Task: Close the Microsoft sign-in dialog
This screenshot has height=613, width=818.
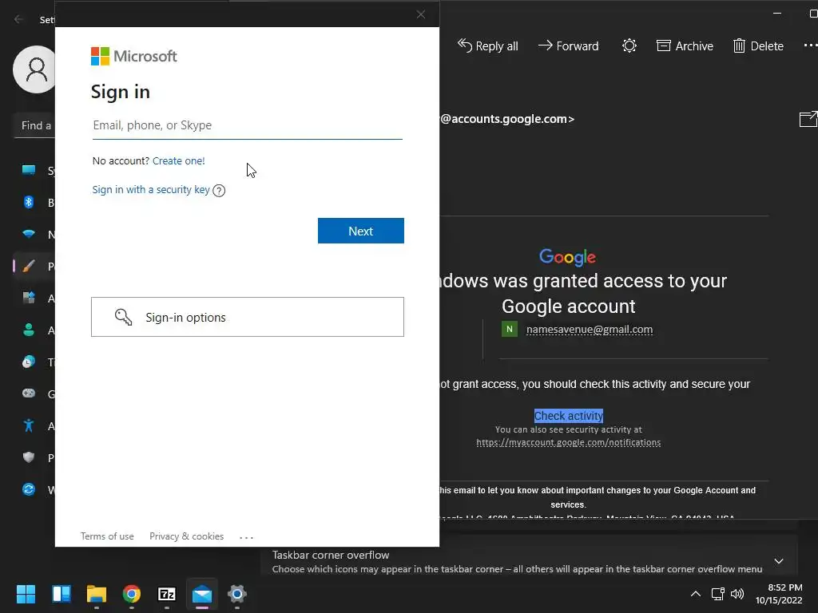Action: (x=421, y=14)
